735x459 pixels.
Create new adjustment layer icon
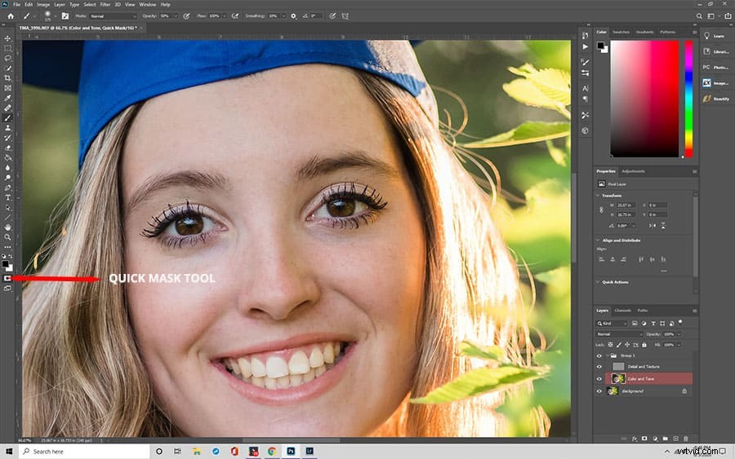[x=655, y=439]
